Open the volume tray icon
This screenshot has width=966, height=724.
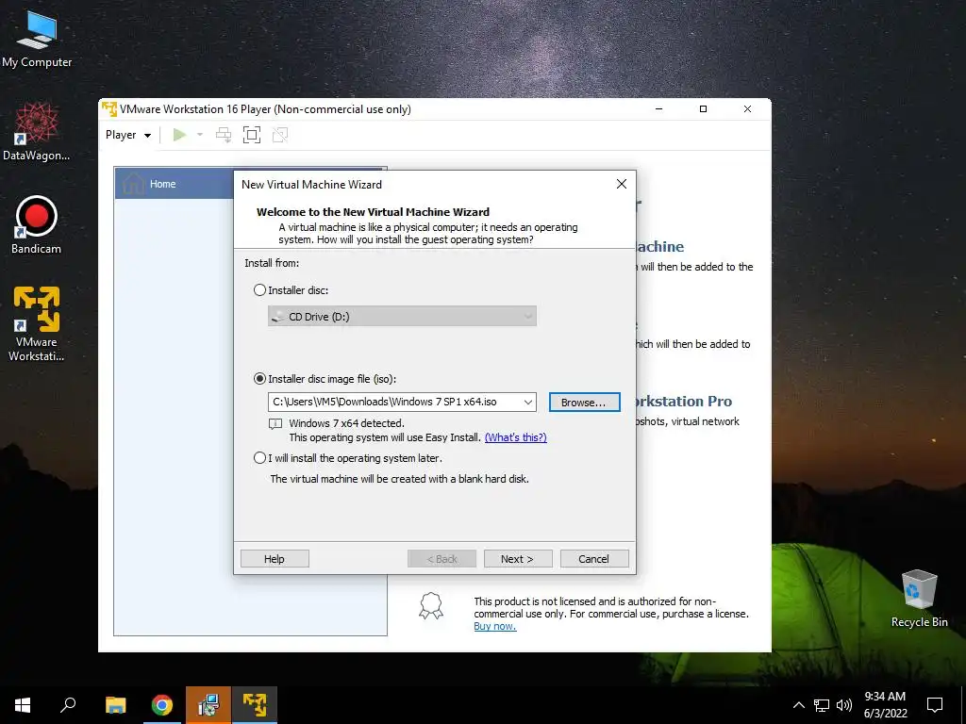click(844, 705)
